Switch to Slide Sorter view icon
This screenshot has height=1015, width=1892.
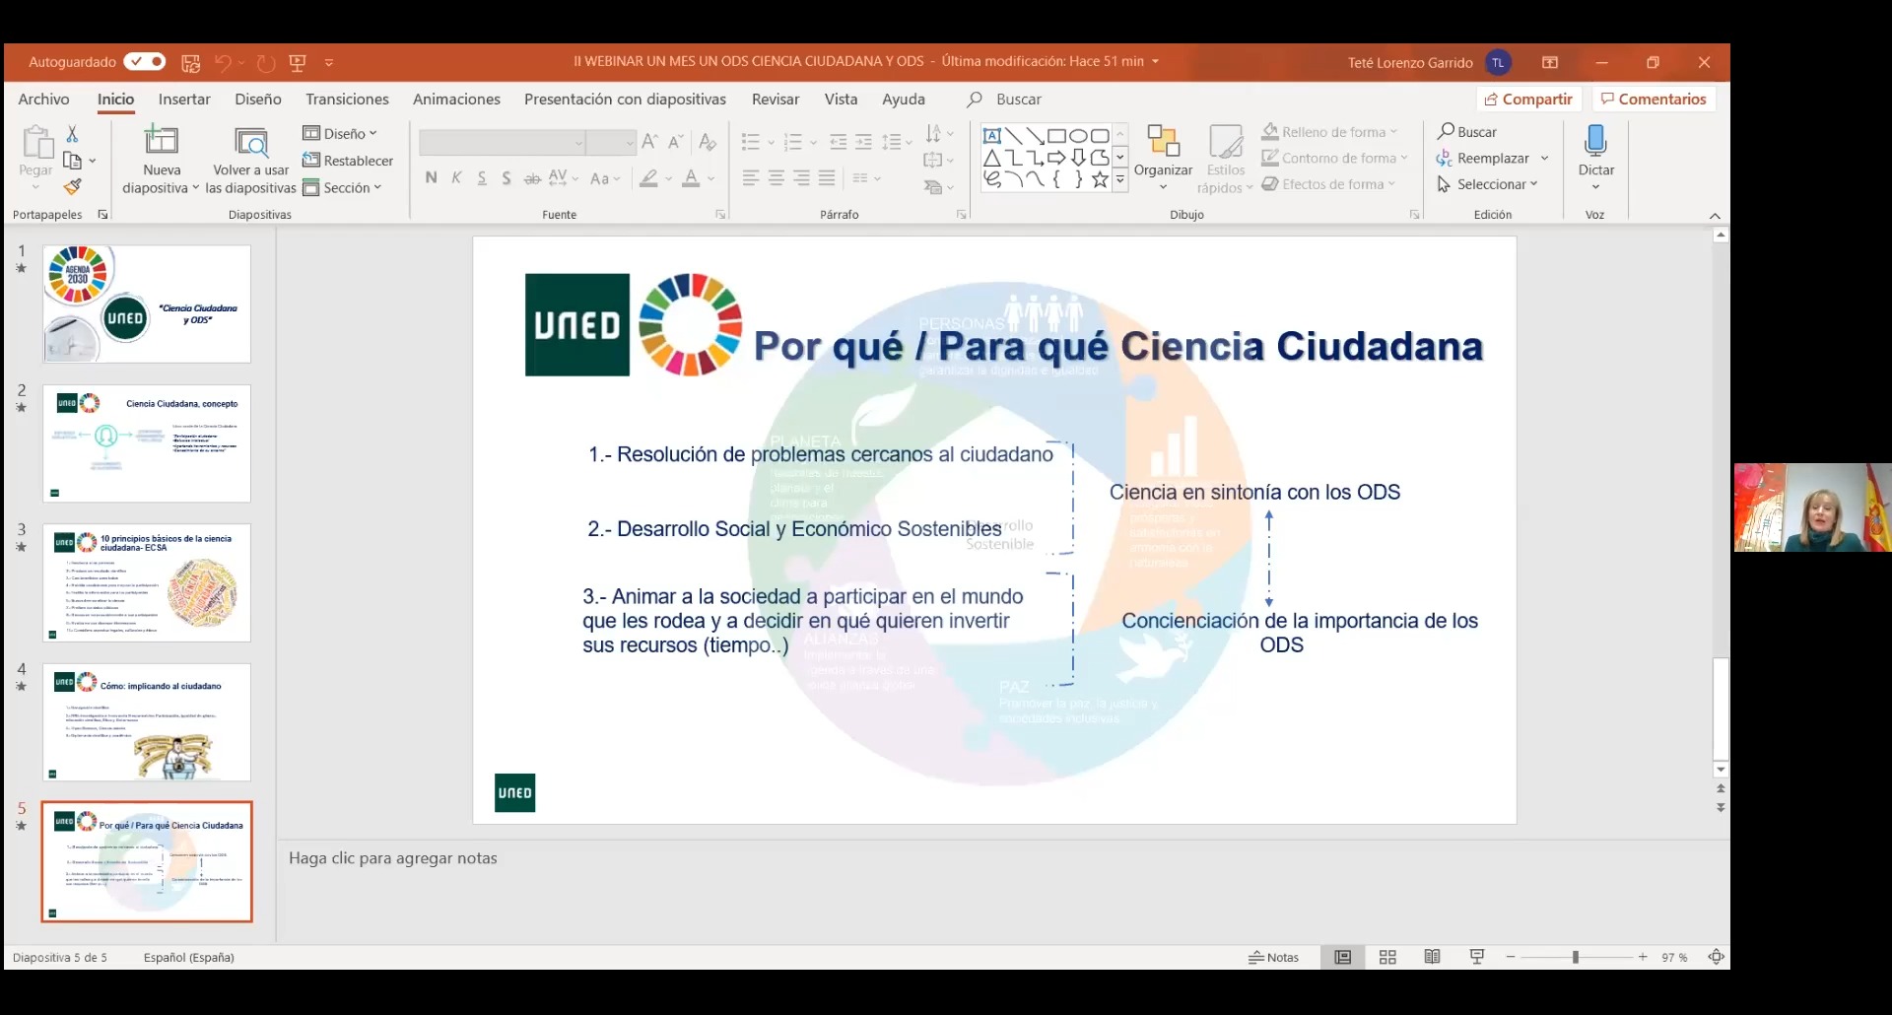1387,957
